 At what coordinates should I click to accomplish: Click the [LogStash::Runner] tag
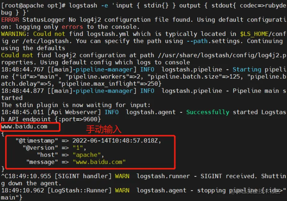[x=79, y=190]
